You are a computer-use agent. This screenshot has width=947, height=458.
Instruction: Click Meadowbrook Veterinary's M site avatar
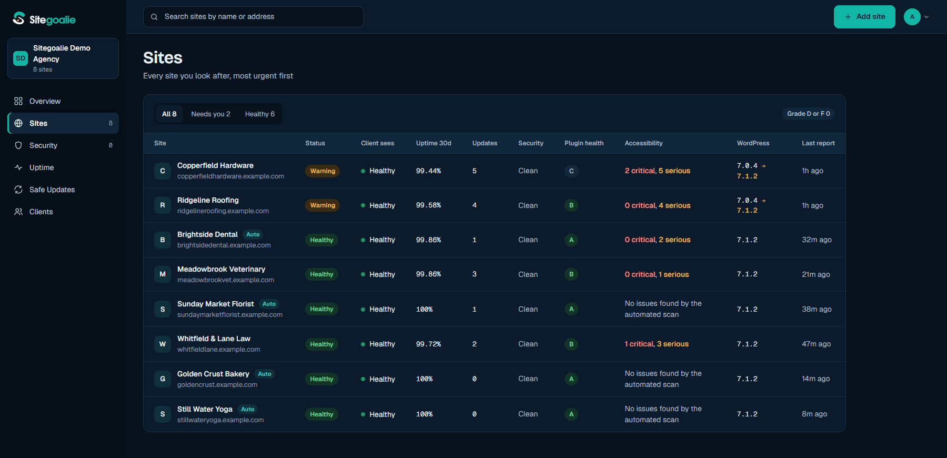pyautogui.click(x=163, y=274)
